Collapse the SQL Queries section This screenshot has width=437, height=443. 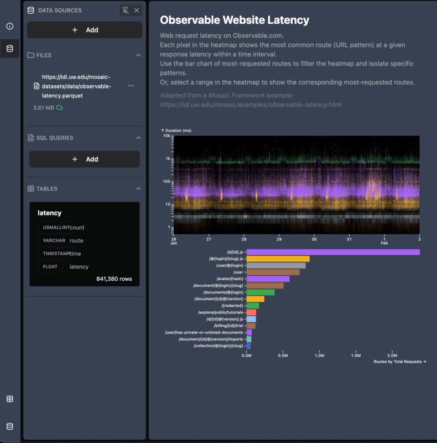click(x=138, y=138)
